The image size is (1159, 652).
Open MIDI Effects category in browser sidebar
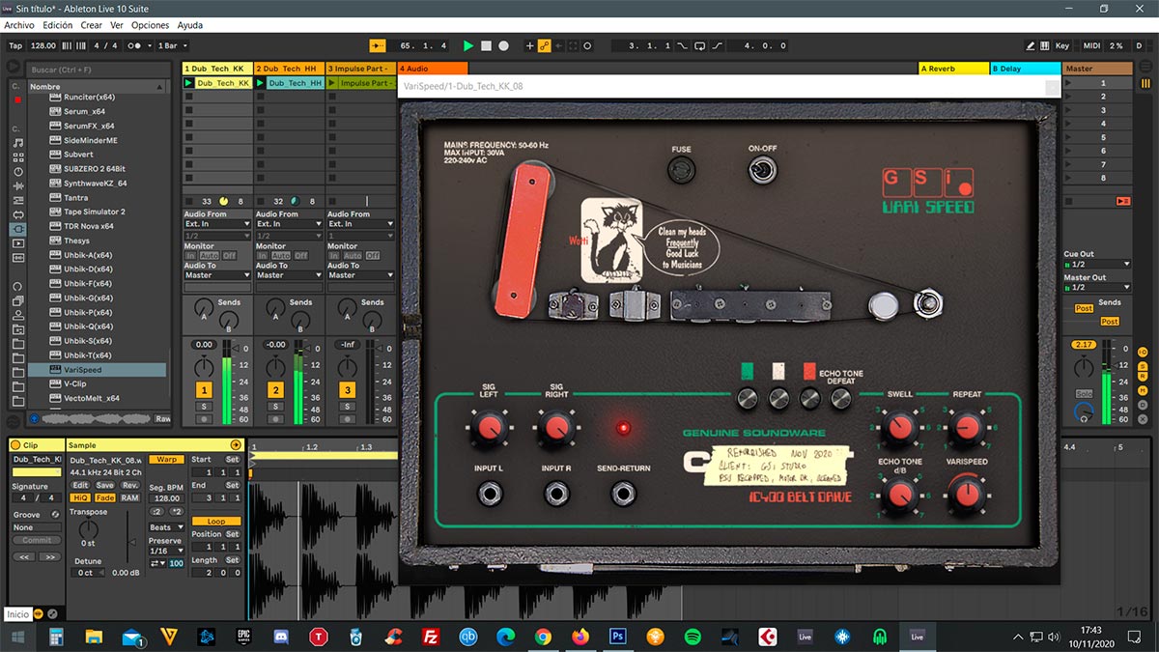coord(18,200)
